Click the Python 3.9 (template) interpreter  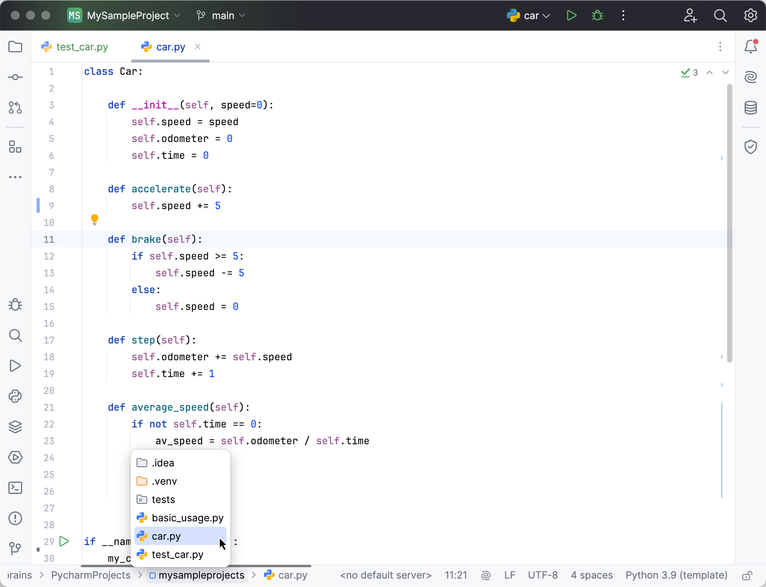tap(676, 576)
